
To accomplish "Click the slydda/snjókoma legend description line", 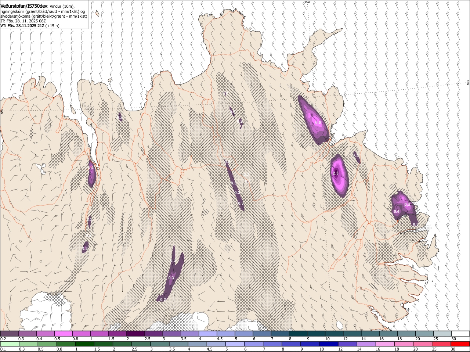I will (44, 16).
